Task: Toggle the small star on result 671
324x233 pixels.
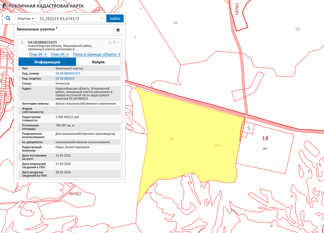Action: [x=114, y=42]
